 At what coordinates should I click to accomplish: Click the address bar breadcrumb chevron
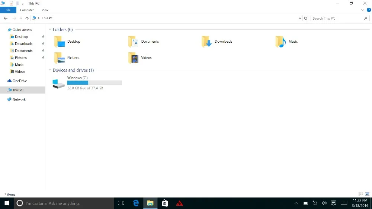coord(39,18)
